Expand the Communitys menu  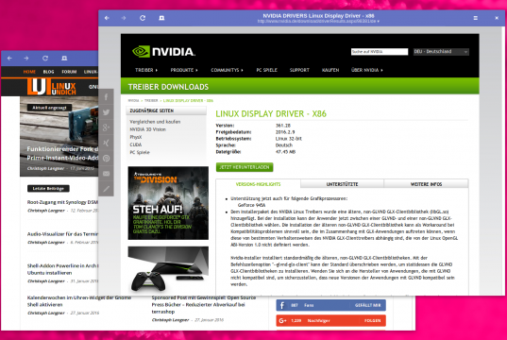227,70
